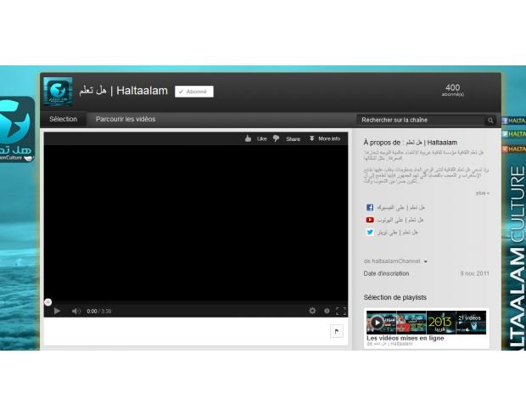
Task: Click the large Haltaalam logo on left banner
Action: 17,130
